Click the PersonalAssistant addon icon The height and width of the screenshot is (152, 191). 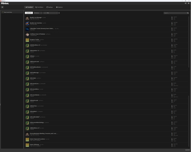27,134
